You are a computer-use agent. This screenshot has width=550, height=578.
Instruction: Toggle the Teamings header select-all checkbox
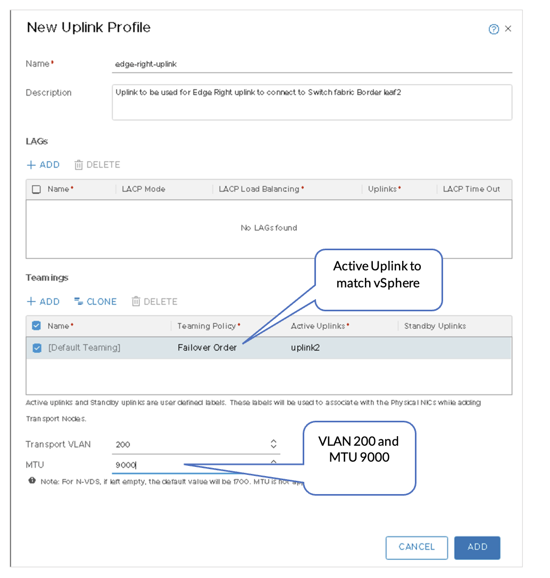36,326
